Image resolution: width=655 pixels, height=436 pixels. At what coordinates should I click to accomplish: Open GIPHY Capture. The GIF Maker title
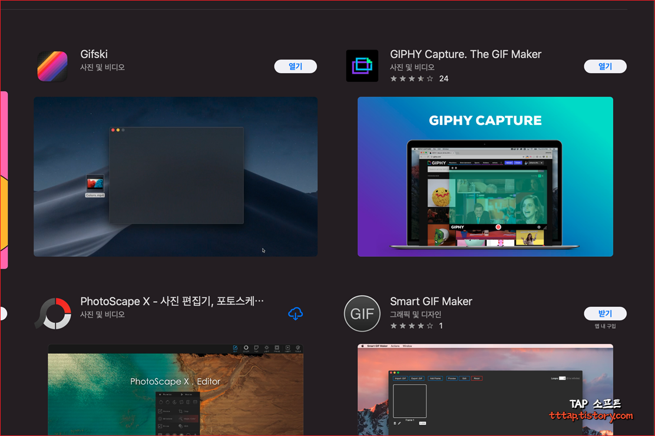[465, 54]
